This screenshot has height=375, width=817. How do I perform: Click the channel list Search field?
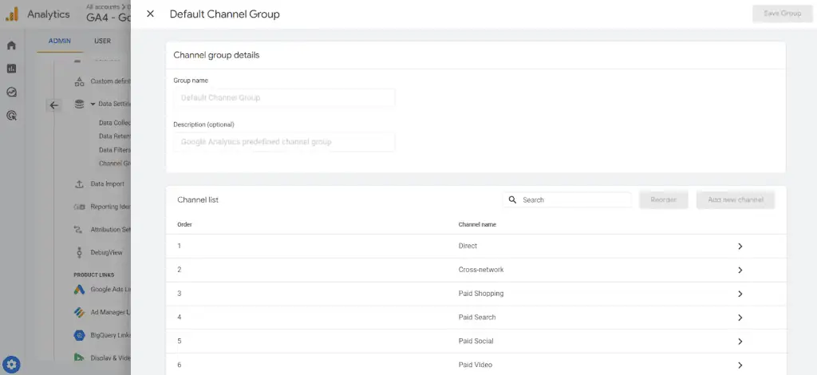click(567, 200)
